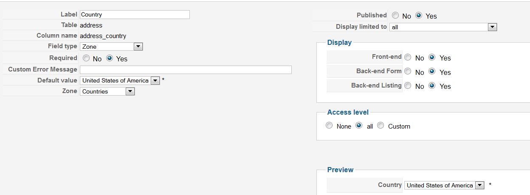Image resolution: width=530 pixels, height=195 pixels.
Task: Click the Label text field containing Country
Action: pos(135,15)
